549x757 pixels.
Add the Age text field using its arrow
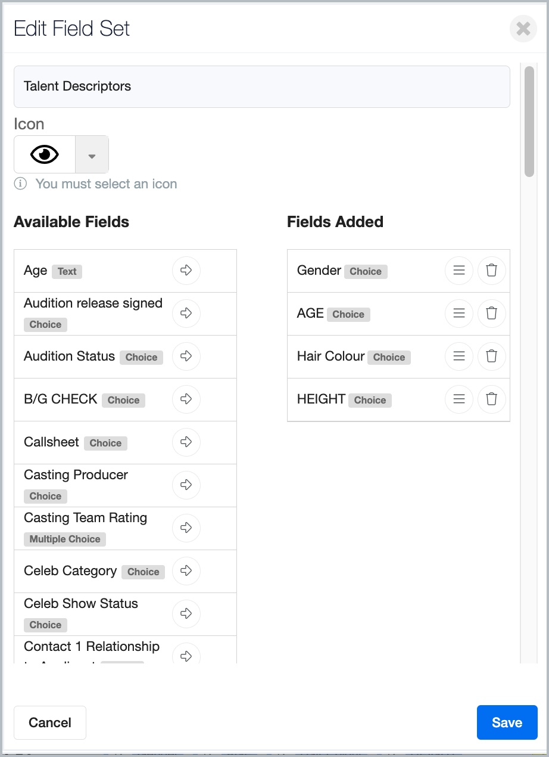click(x=186, y=271)
